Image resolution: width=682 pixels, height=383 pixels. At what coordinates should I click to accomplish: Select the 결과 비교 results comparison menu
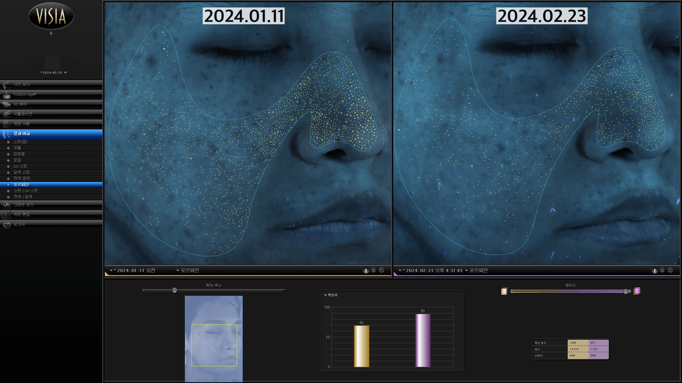click(x=51, y=134)
